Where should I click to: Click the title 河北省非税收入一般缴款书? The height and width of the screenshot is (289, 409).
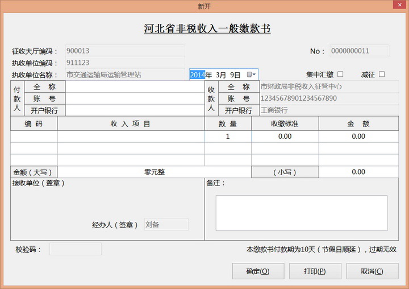[x=207, y=28]
